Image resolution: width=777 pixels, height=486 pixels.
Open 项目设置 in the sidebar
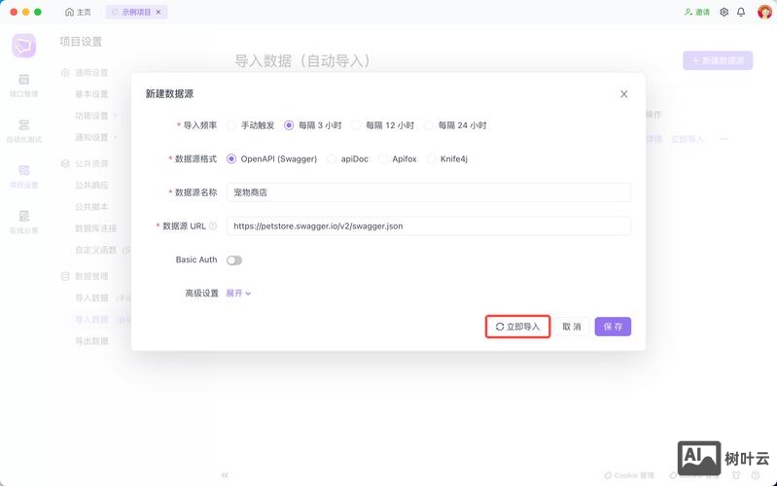[x=23, y=176]
